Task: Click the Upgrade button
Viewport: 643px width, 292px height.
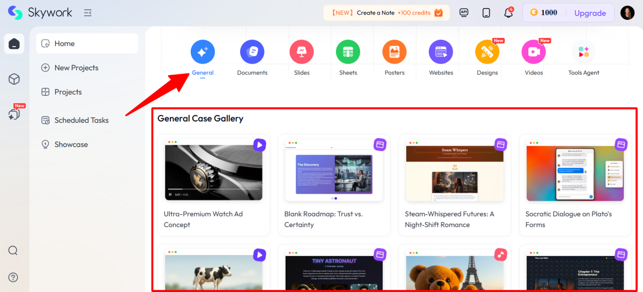Action: tap(590, 13)
